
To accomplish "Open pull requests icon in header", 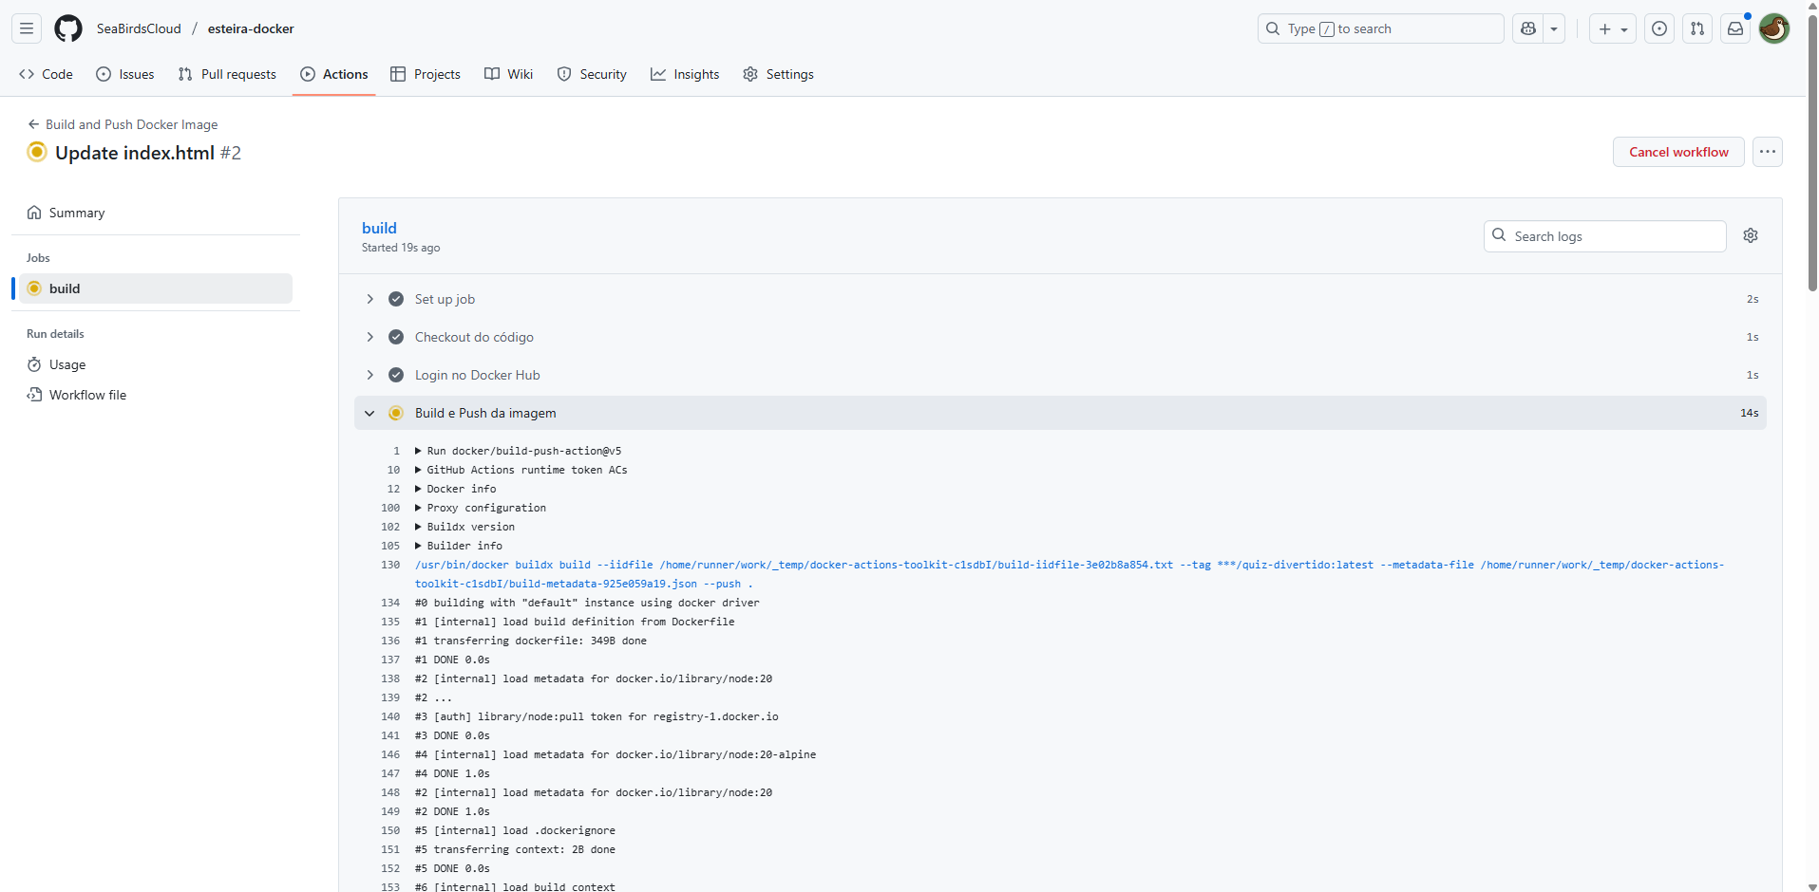I will 1697,28.
